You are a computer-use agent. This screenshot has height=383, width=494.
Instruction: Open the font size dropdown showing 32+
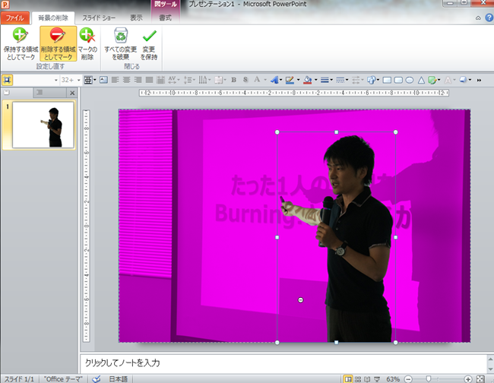pyautogui.click(x=78, y=79)
